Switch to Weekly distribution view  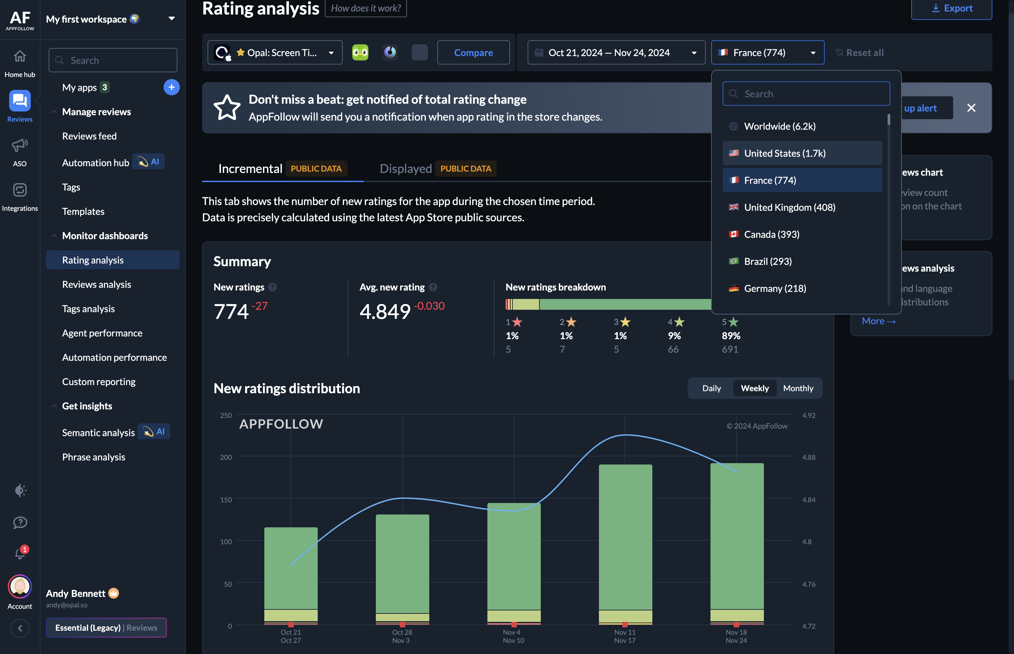pyautogui.click(x=754, y=388)
